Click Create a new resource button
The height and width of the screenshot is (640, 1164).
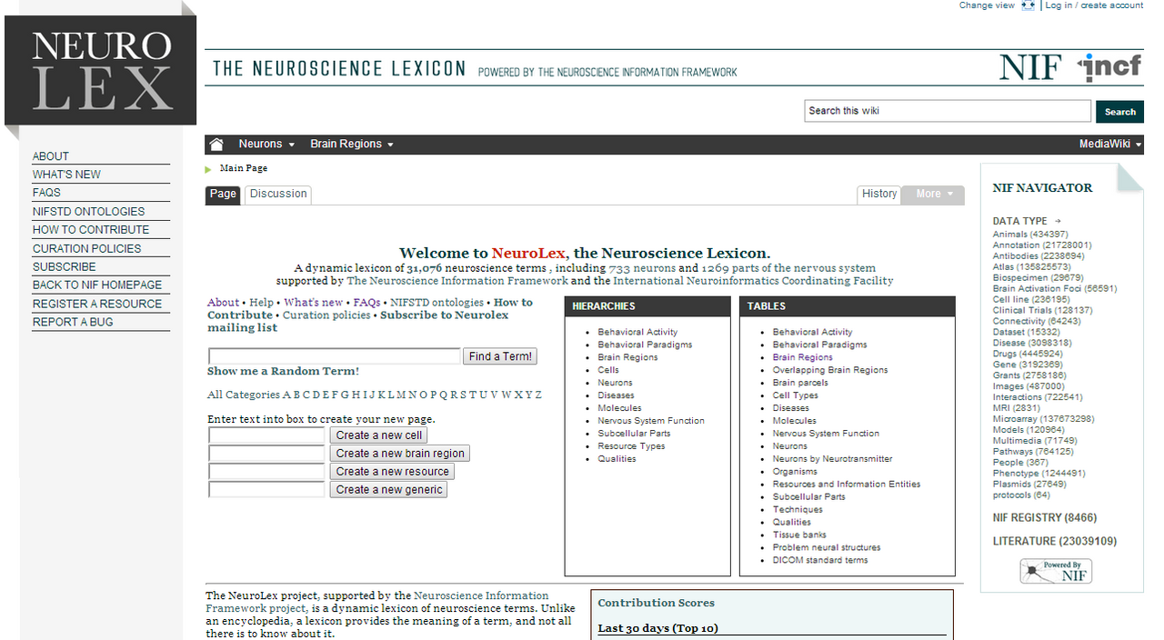392,472
